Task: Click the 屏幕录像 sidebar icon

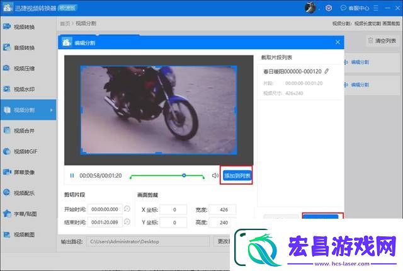Action: [7, 172]
